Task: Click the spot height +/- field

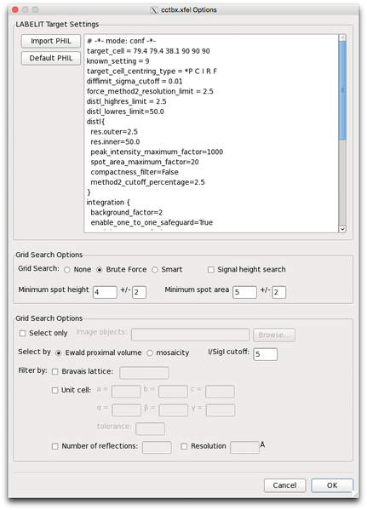Action: (139, 292)
